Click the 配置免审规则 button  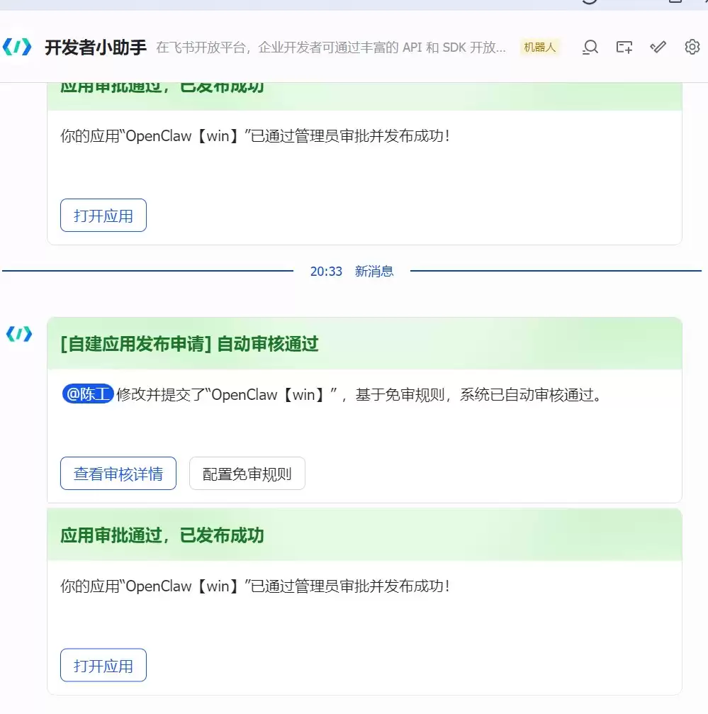pyautogui.click(x=247, y=474)
